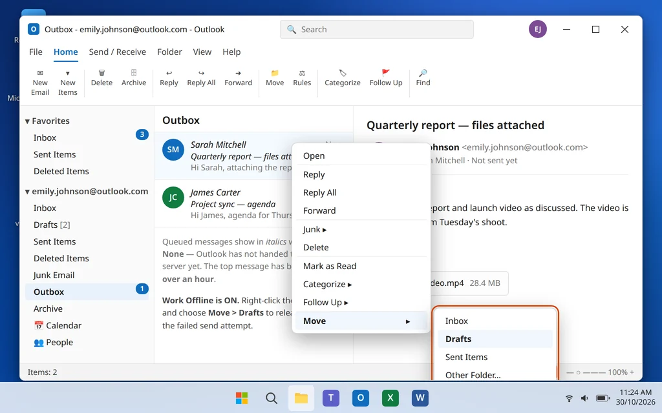Open Excel from the taskbar

pos(390,398)
